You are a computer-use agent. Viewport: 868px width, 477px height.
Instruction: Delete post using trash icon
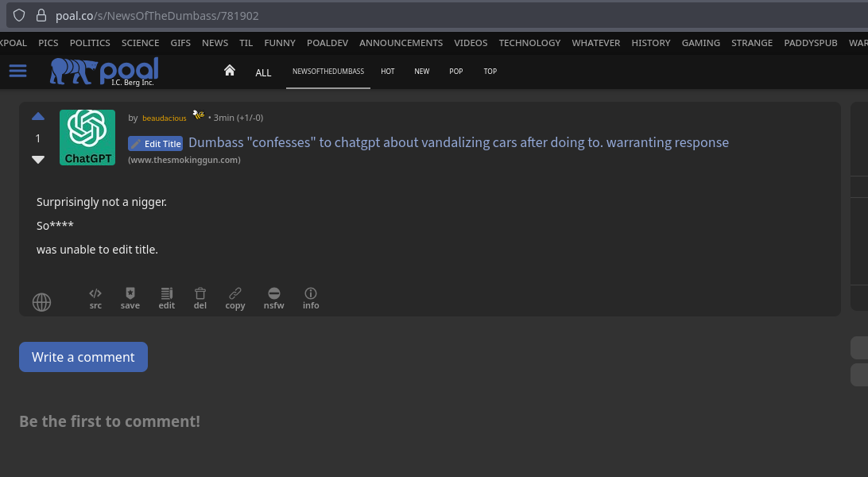(200, 298)
